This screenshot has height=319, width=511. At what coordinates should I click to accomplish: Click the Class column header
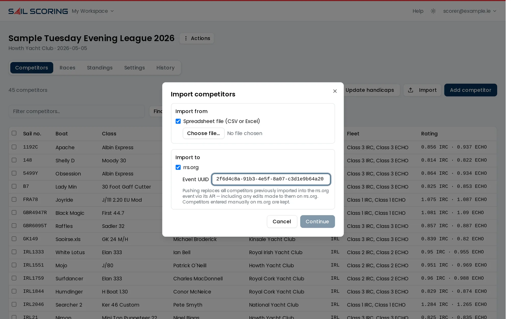pos(109,134)
